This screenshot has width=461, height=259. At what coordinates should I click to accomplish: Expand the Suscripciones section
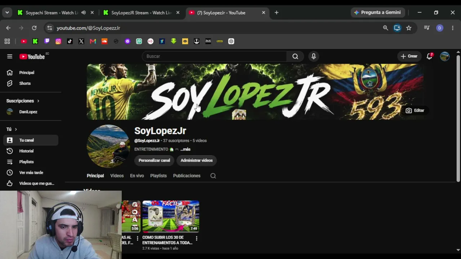click(x=23, y=101)
